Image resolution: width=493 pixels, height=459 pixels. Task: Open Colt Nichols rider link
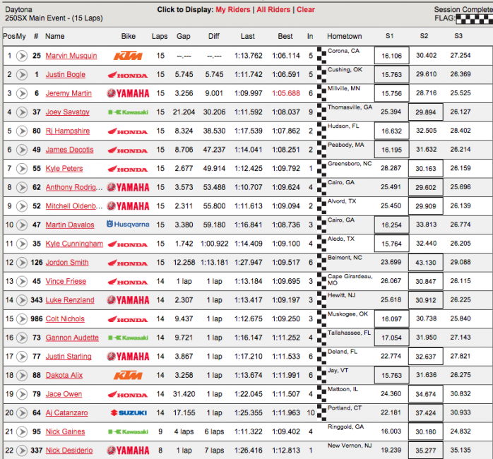(x=65, y=319)
